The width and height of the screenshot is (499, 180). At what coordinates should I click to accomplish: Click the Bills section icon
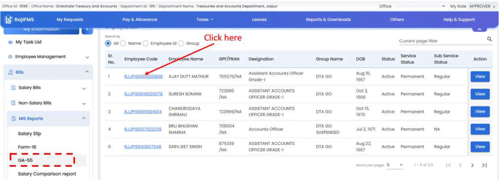10,72
